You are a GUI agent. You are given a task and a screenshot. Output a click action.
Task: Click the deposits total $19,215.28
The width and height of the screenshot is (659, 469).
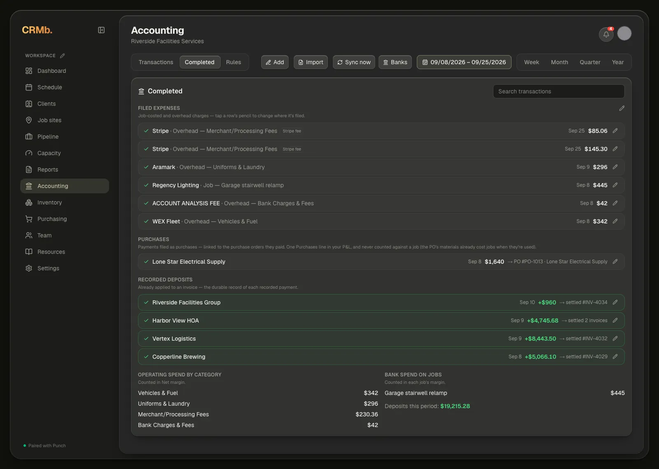coord(455,406)
